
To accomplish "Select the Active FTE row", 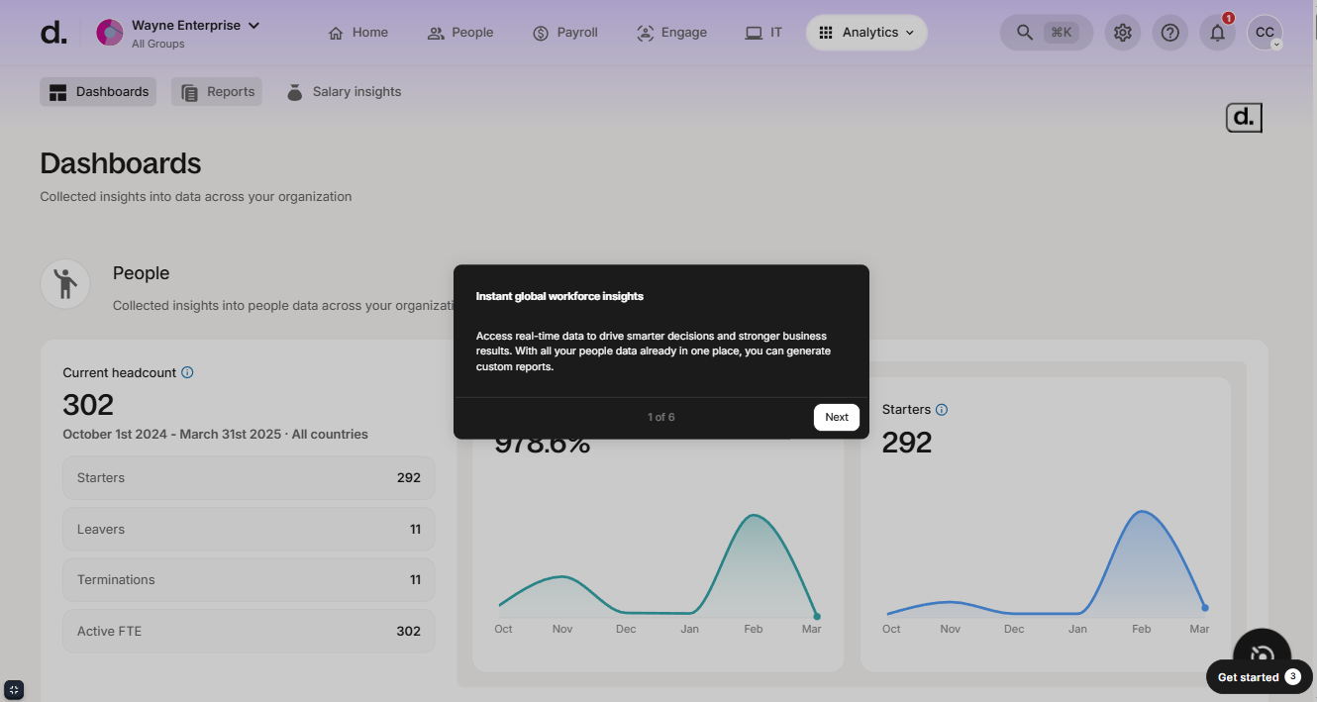I will (249, 631).
